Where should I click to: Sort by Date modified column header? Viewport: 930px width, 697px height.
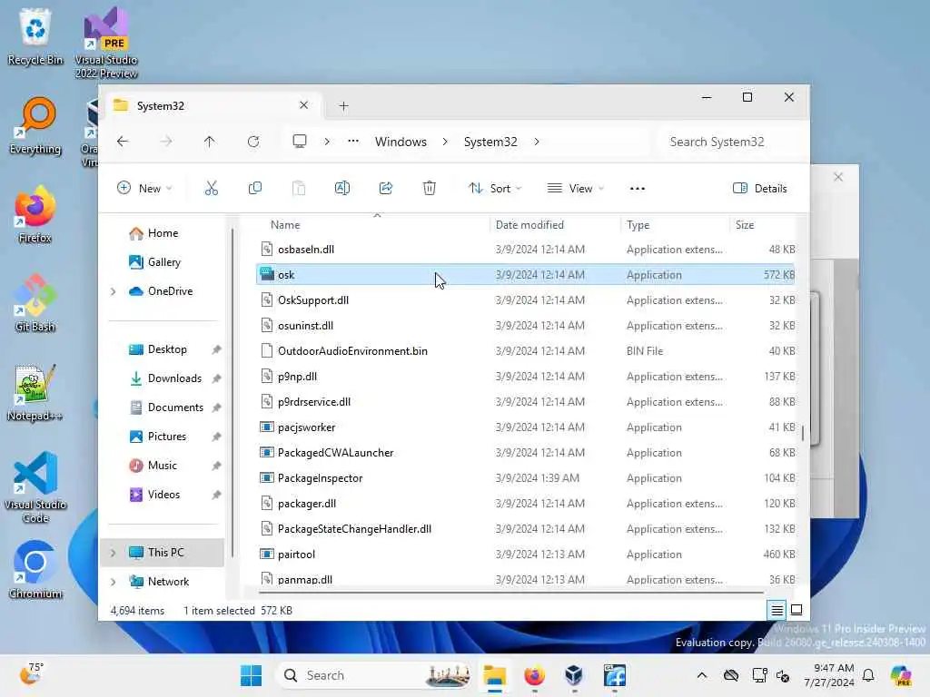click(529, 225)
